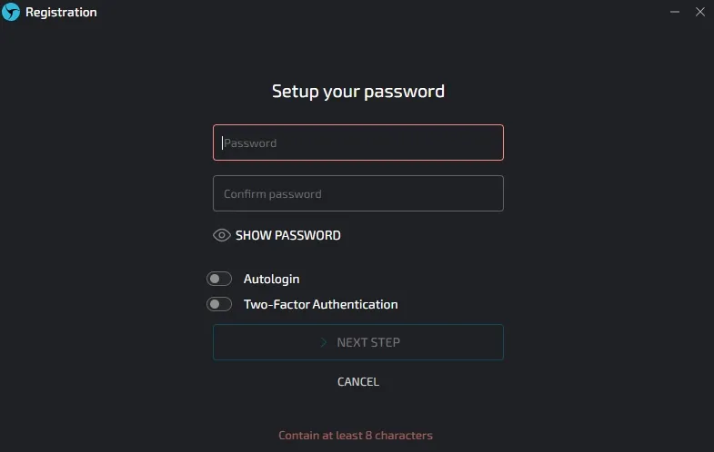Click the "Contain at least 8 characters" hint
The image size is (714, 452).
[x=356, y=436]
